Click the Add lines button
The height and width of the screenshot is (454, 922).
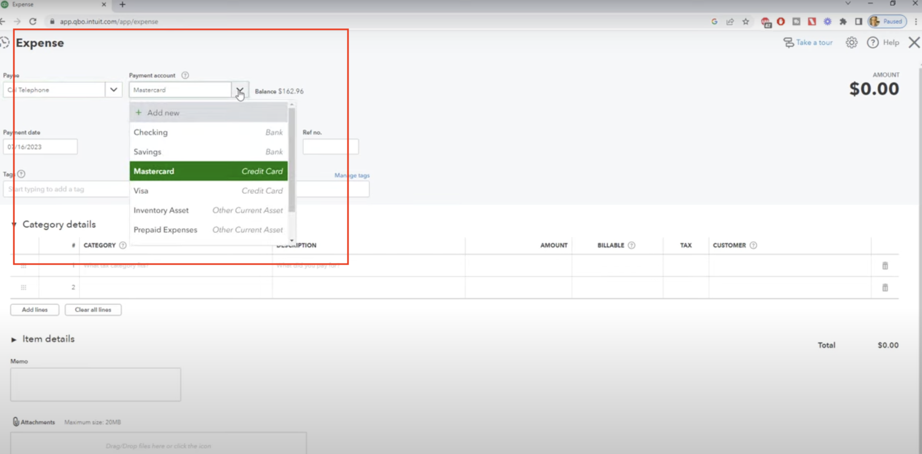[34, 309]
